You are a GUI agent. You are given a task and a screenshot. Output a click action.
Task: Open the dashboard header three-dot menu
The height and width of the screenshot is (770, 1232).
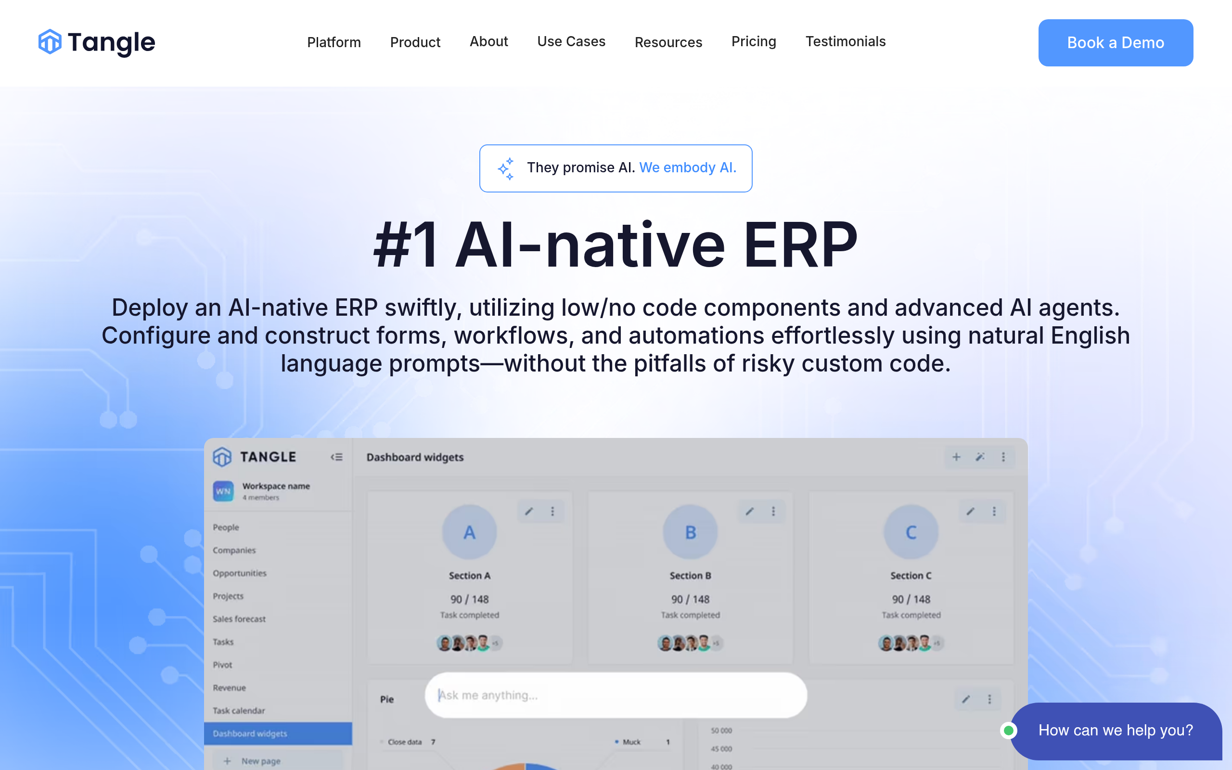[1003, 457]
